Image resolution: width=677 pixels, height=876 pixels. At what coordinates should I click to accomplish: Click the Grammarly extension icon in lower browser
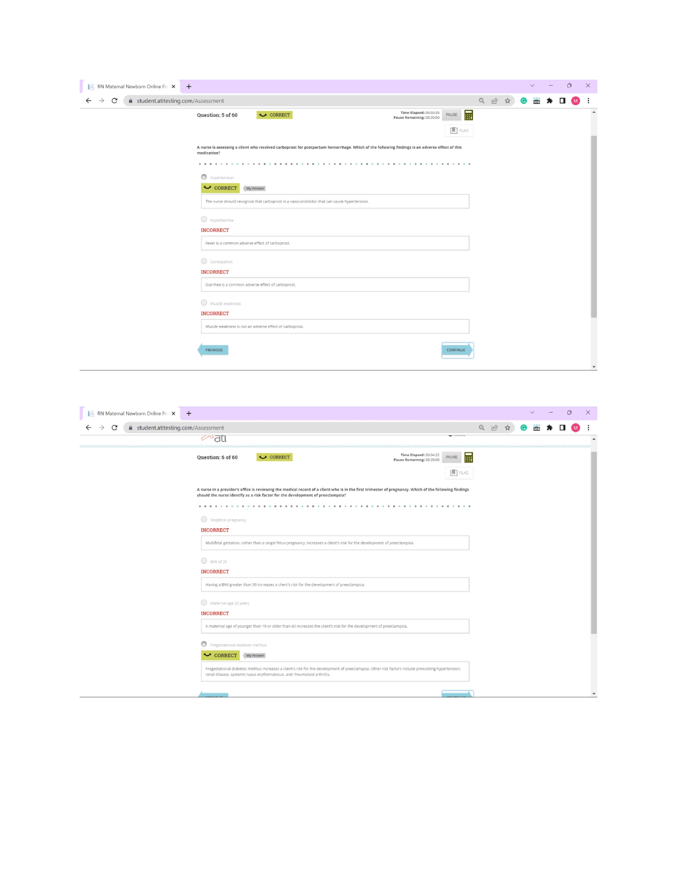pyautogui.click(x=523, y=427)
